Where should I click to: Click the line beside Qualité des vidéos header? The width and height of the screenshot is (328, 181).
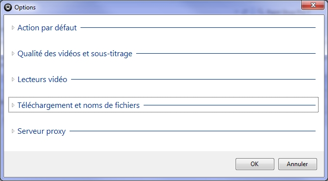(226, 54)
